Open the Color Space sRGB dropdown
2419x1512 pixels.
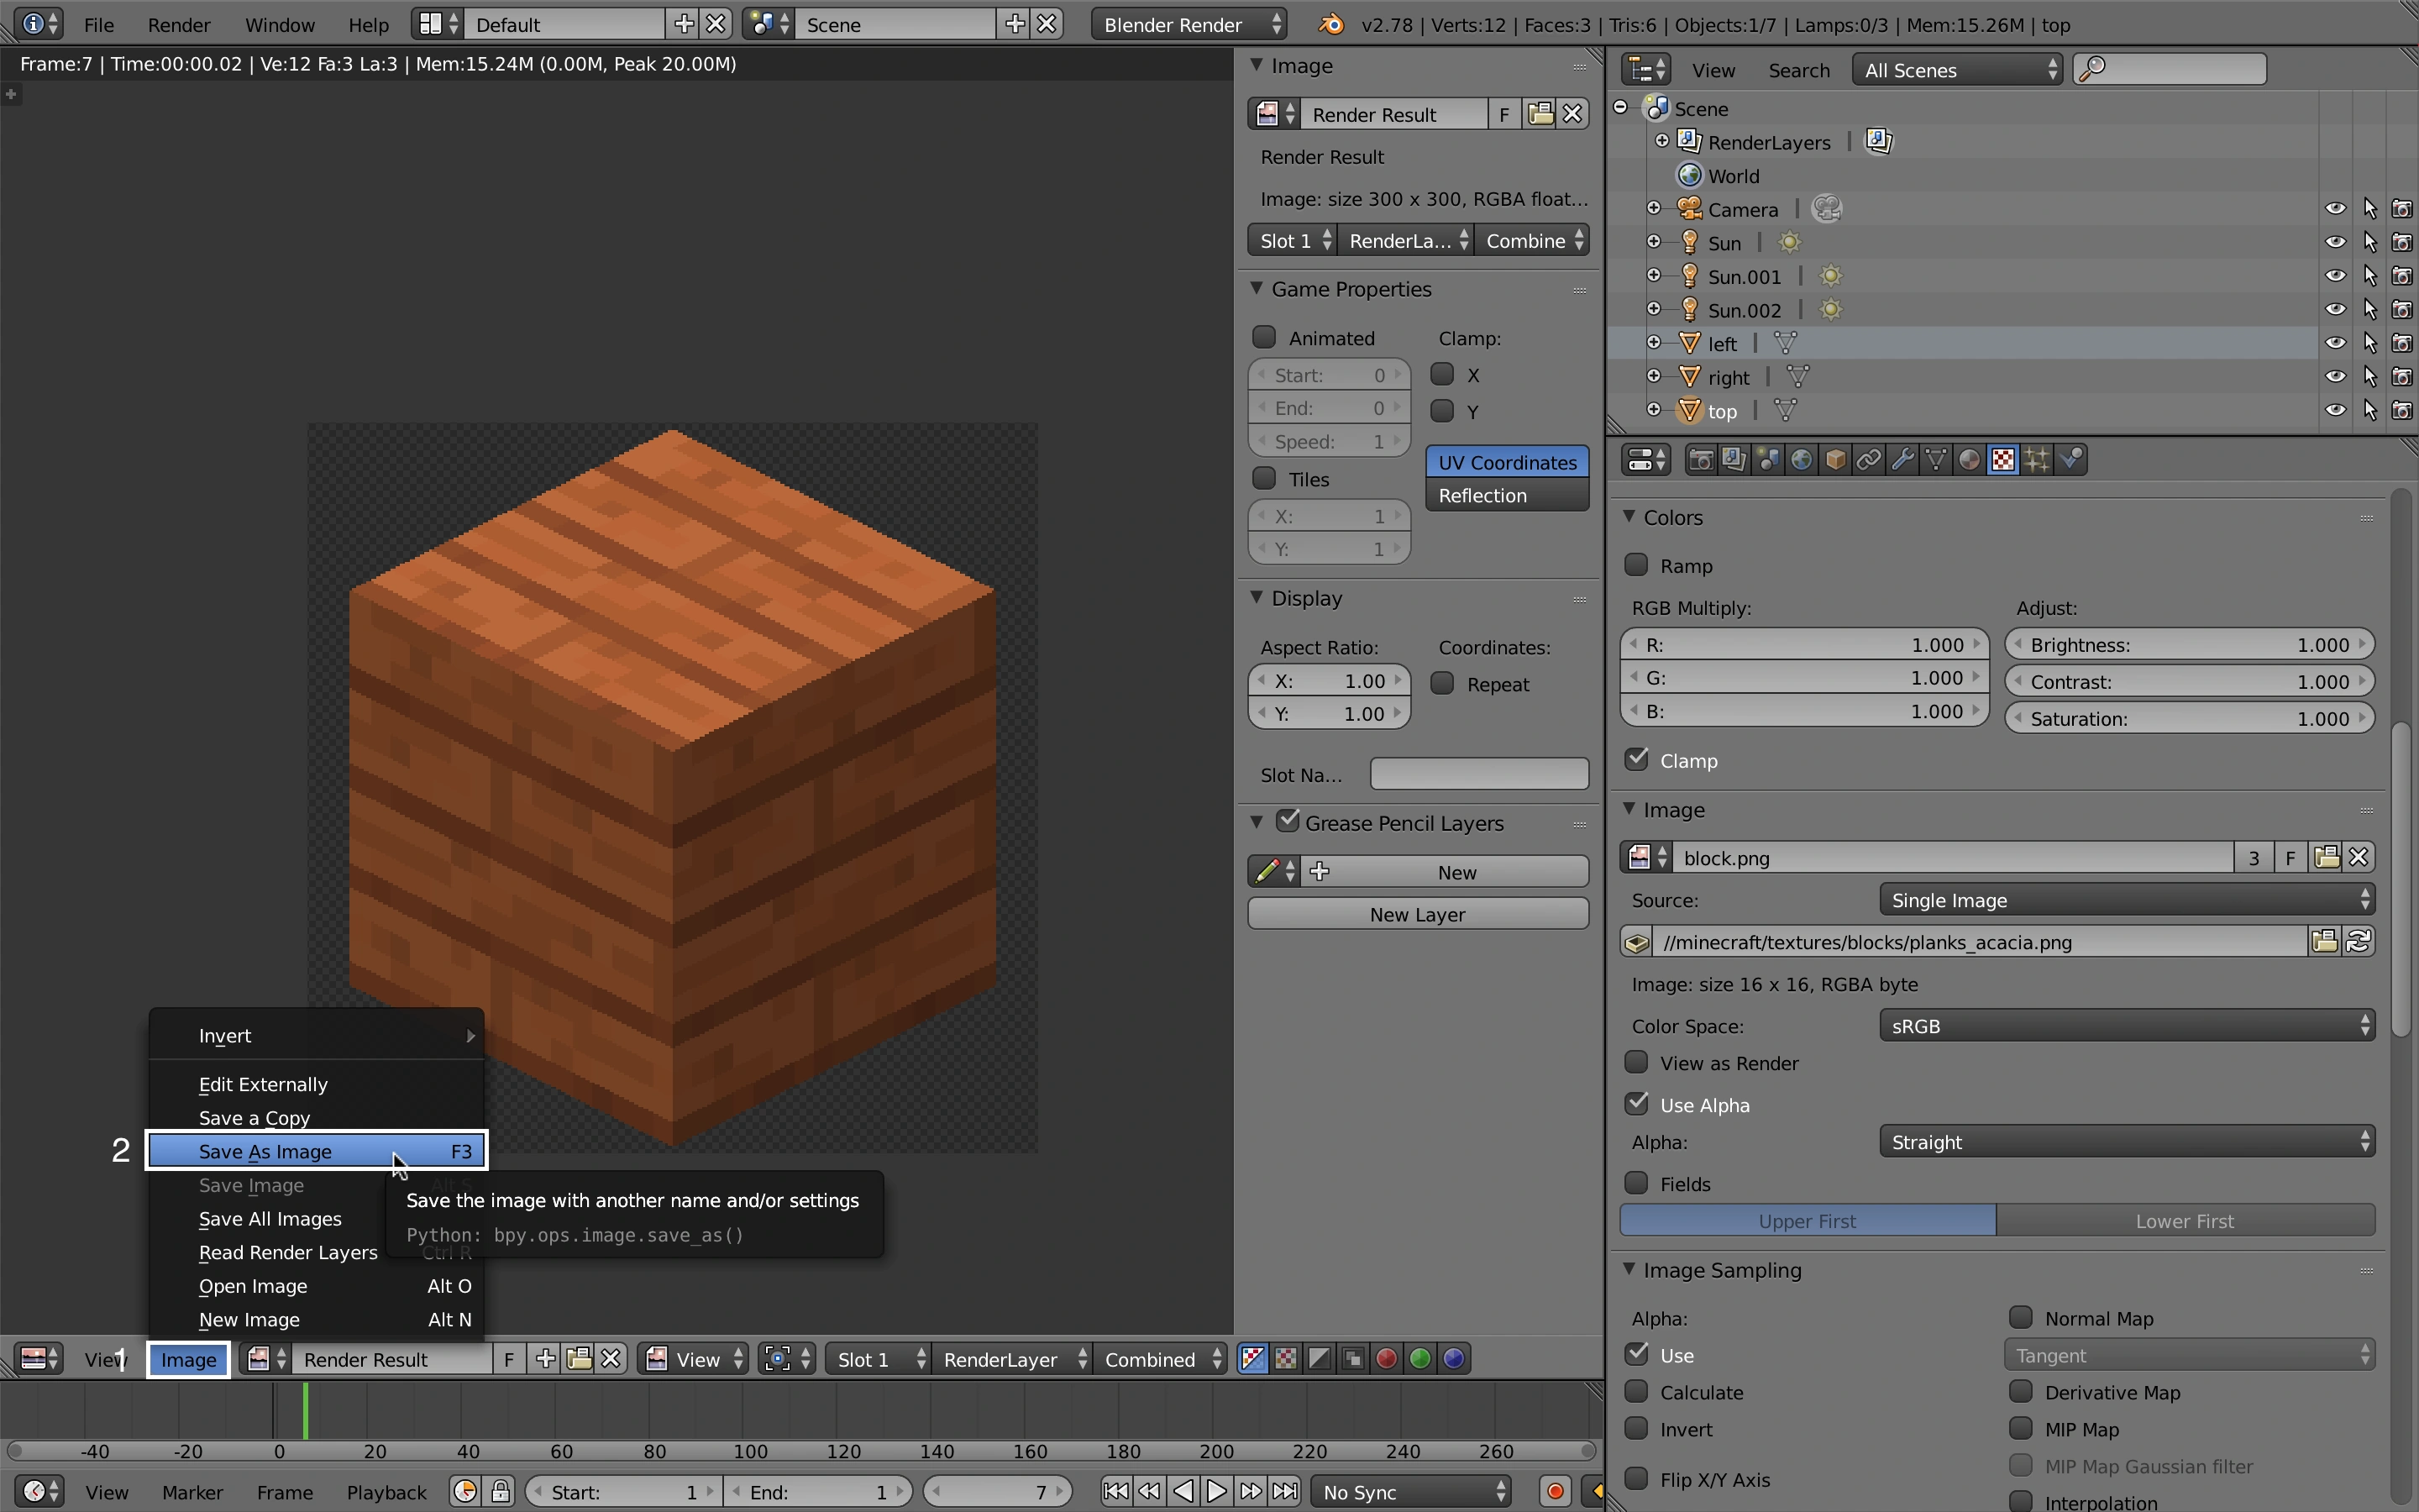coord(2125,1026)
